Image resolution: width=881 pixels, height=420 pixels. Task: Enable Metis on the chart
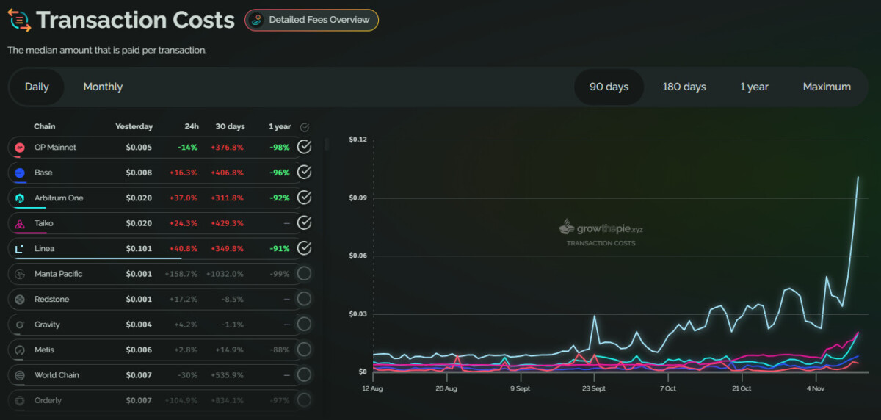click(x=304, y=350)
